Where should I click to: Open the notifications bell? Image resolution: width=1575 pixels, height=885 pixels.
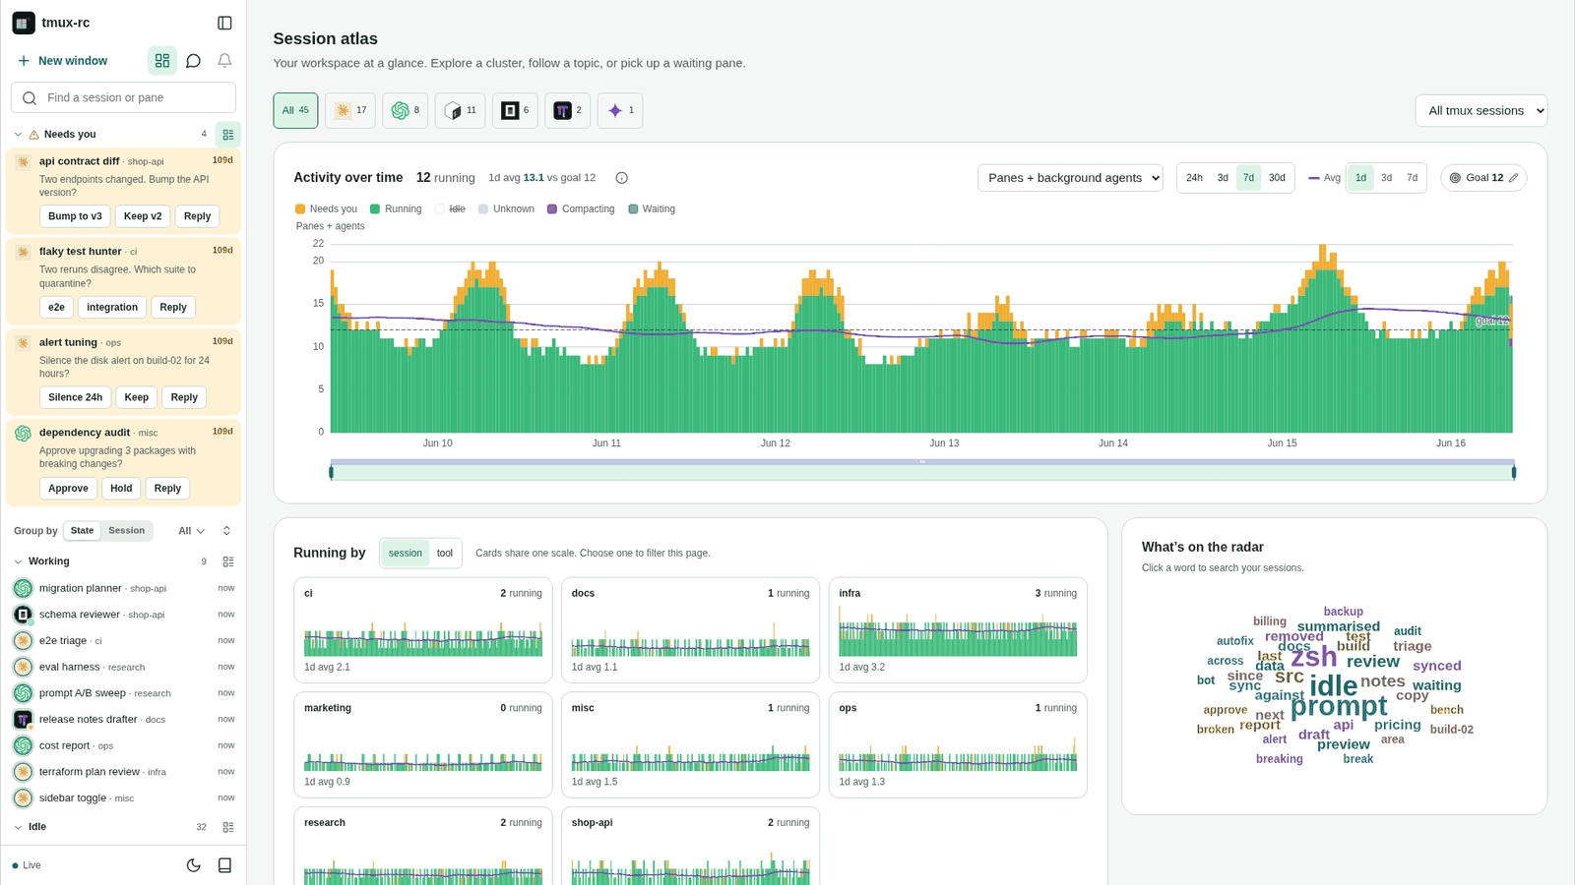[x=224, y=61]
